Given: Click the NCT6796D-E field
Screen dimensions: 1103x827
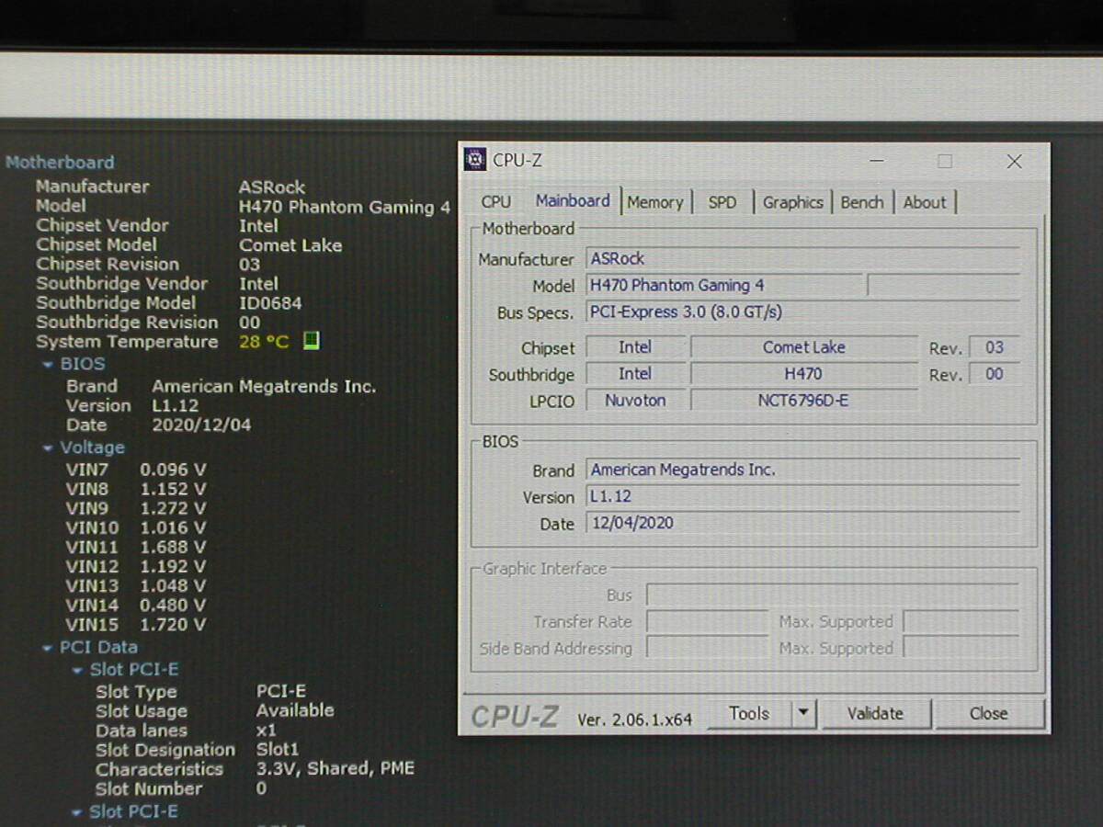Looking at the screenshot, I should (804, 401).
